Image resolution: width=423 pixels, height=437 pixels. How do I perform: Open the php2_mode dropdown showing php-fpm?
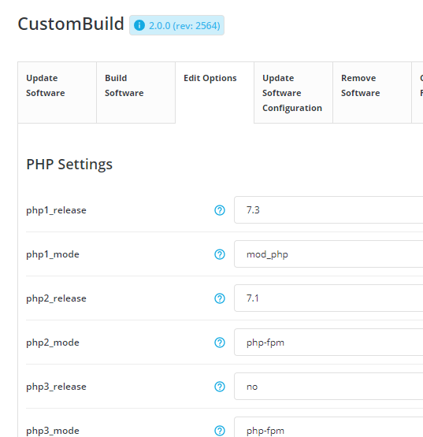coord(328,343)
